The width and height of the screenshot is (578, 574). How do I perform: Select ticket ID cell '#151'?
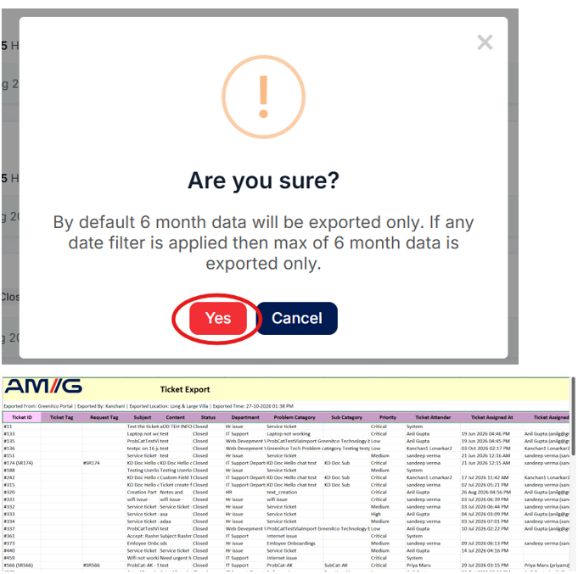click(x=22, y=456)
